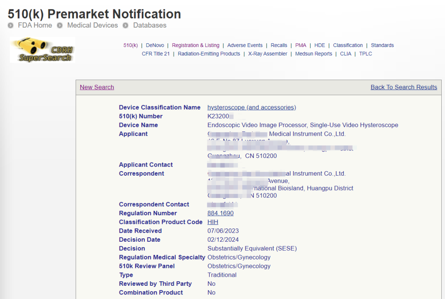
Task: Open the Classification database
Action: pyautogui.click(x=348, y=45)
